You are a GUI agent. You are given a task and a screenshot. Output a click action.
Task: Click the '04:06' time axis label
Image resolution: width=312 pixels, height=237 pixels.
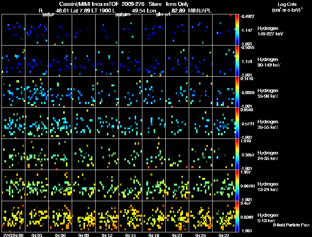click(x=60, y=235)
